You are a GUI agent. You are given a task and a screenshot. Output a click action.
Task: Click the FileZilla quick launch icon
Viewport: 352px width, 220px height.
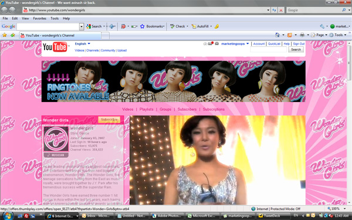[26, 216]
